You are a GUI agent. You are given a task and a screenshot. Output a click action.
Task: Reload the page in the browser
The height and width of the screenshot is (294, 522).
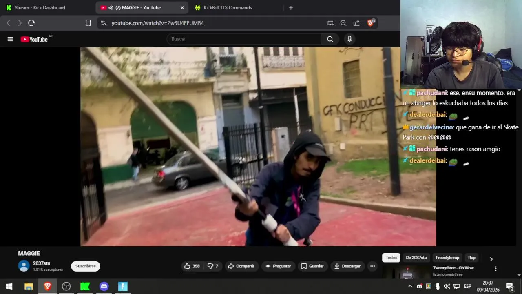point(31,23)
